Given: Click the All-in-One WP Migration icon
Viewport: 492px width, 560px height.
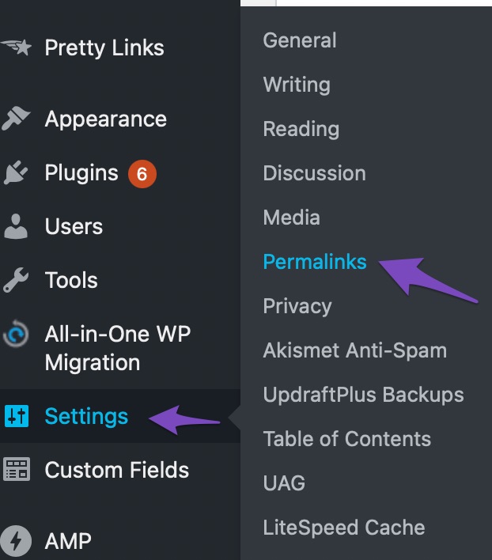Looking at the screenshot, I should [x=16, y=334].
